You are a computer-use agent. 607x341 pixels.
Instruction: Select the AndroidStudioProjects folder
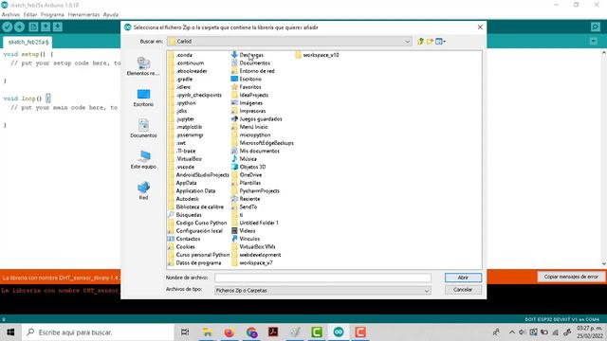[198, 175]
